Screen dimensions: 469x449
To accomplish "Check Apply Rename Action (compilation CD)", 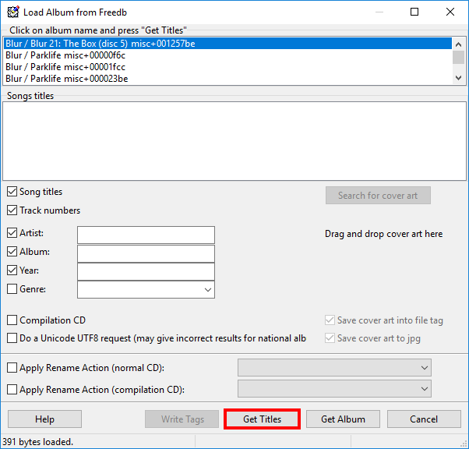I will point(12,390).
